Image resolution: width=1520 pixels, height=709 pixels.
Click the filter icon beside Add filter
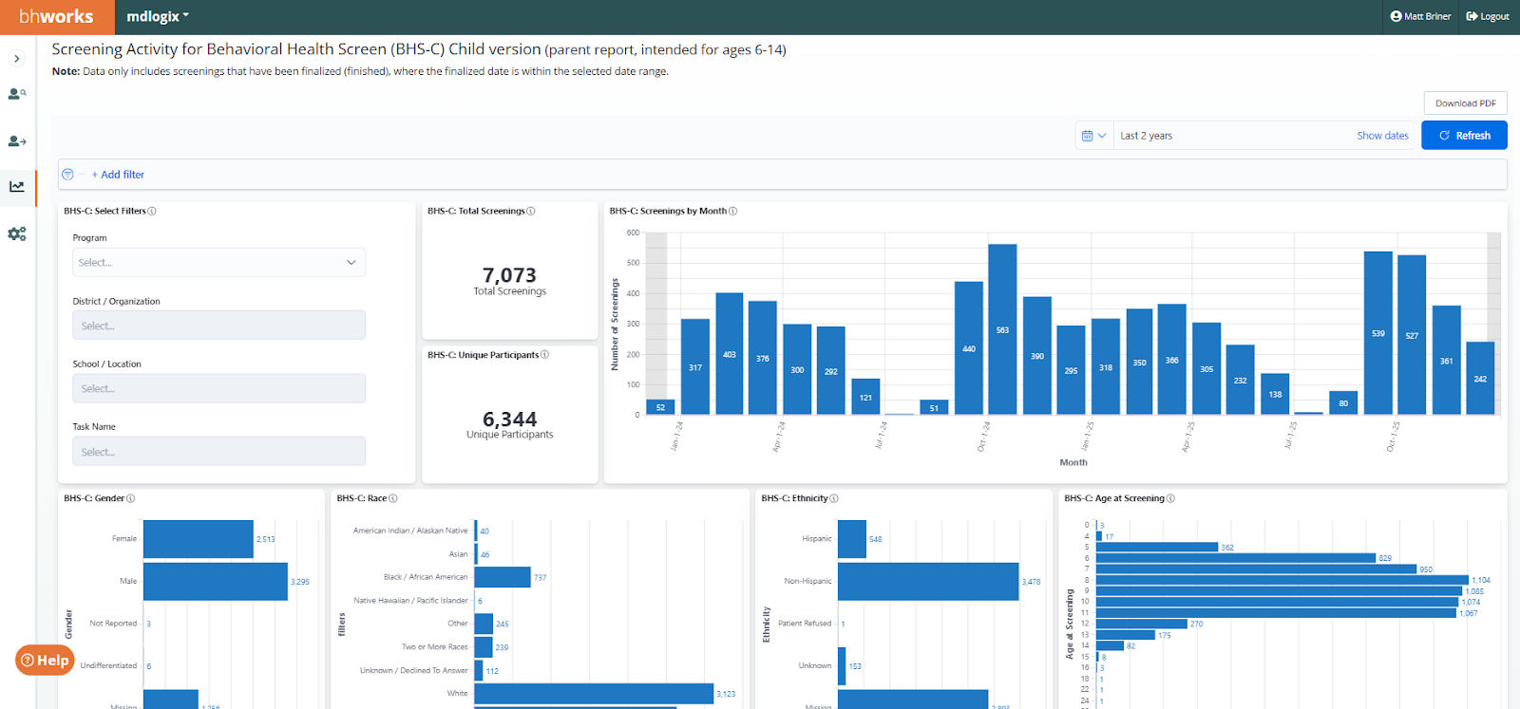coord(67,175)
